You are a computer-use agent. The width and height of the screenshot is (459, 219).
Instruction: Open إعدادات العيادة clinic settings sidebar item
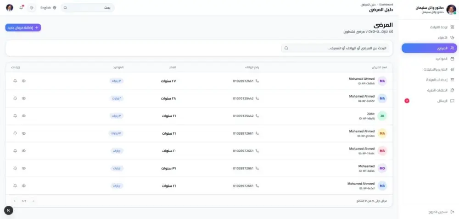(x=429, y=80)
